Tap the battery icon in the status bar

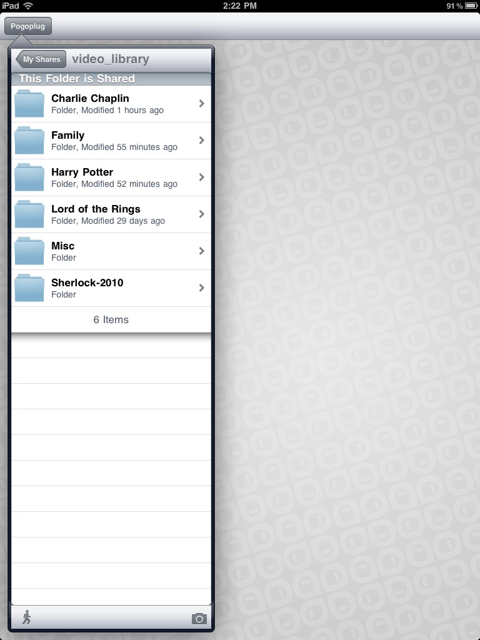pyautogui.click(x=471, y=6)
